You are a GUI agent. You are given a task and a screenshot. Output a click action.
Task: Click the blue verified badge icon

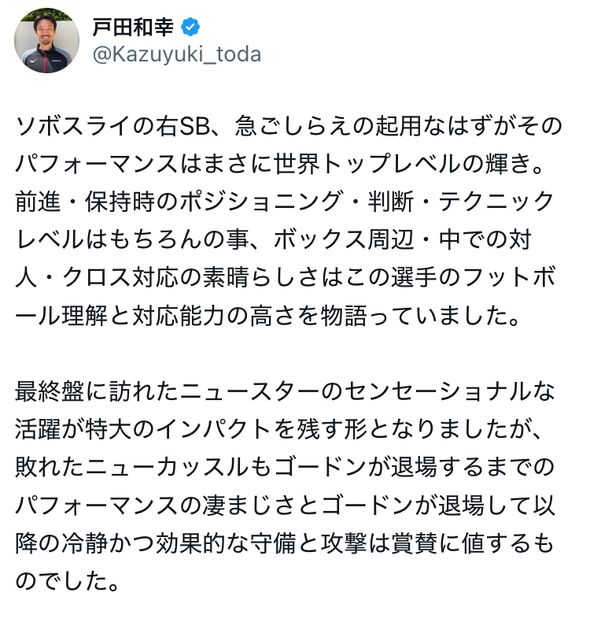190,27
